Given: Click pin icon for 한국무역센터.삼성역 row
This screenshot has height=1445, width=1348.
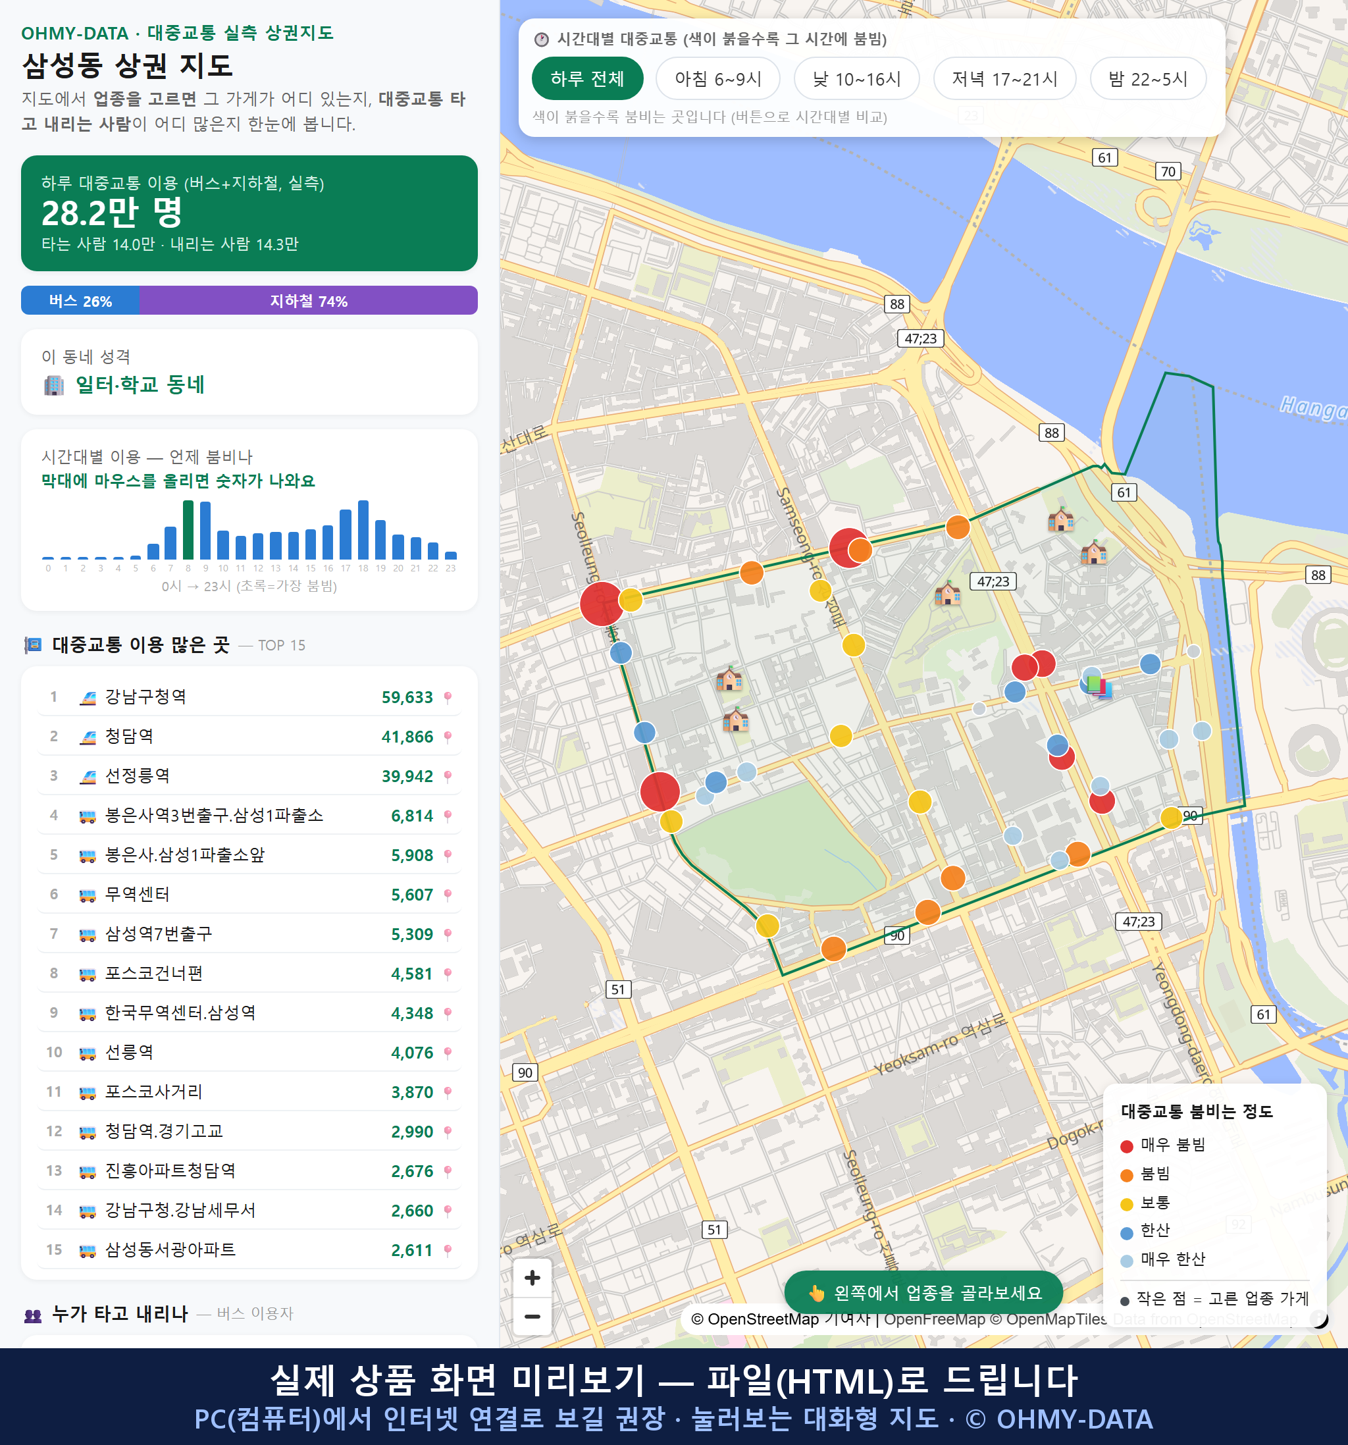Looking at the screenshot, I should 448,1013.
